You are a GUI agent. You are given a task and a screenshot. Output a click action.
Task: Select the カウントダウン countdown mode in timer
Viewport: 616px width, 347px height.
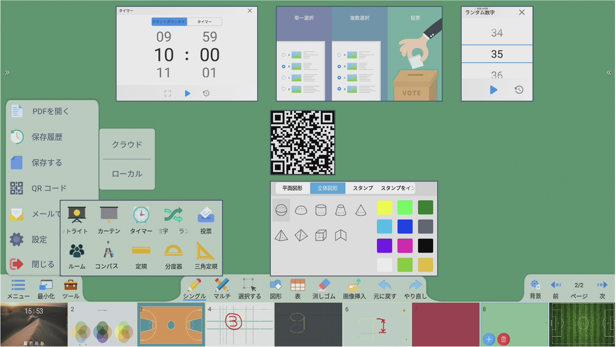click(x=169, y=22)
